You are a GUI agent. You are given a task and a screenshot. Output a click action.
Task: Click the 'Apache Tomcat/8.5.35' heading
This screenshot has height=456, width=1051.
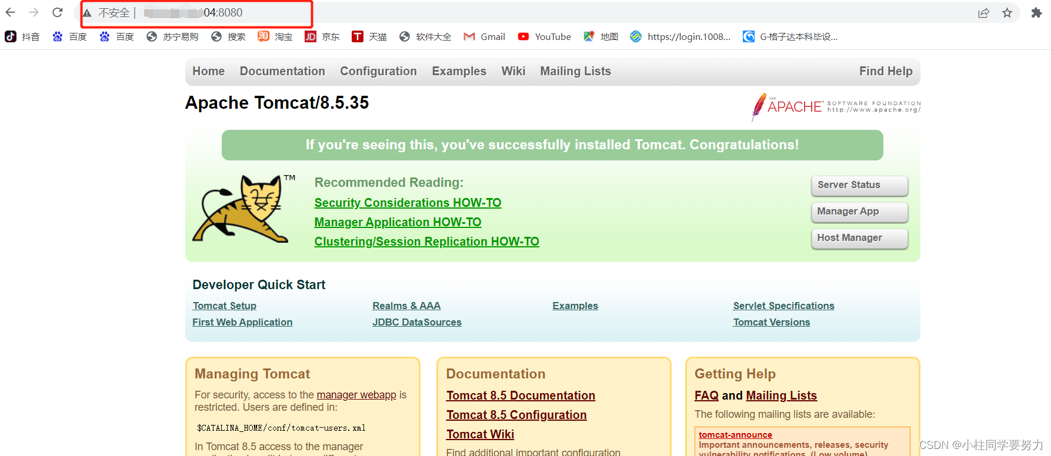277,103
